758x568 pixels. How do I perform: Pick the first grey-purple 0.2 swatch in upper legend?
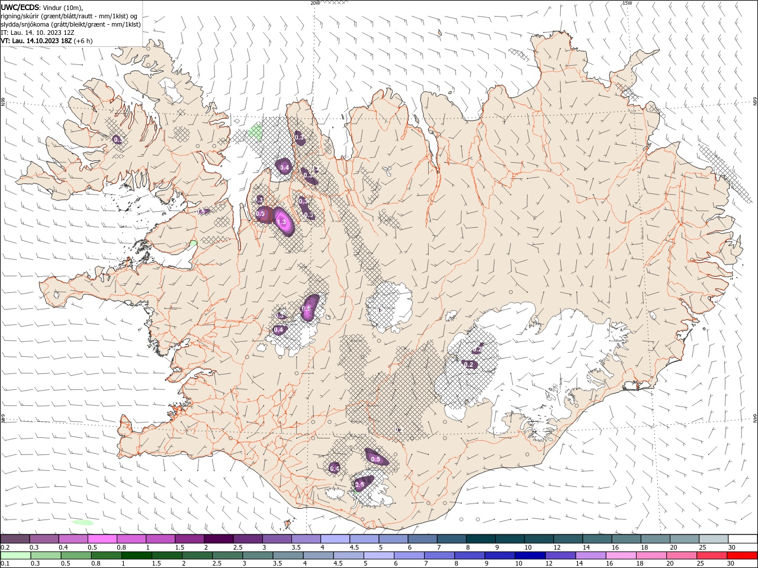[x=15, y=539]
